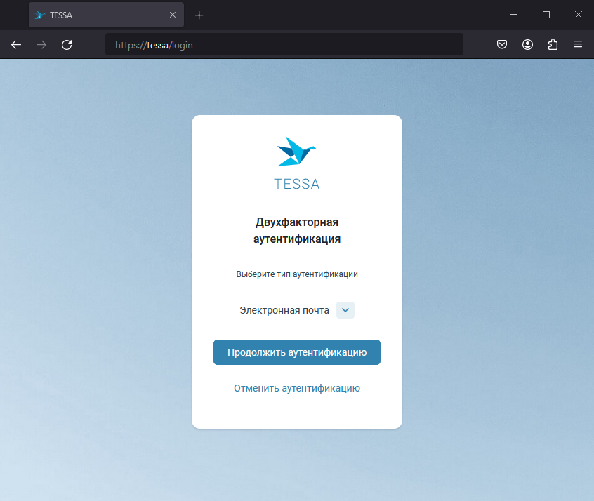The width and height of the screenshot is (594, 501).
Task: Click the selected value 'Электронная почта'
Action: [x=284, y=310]
